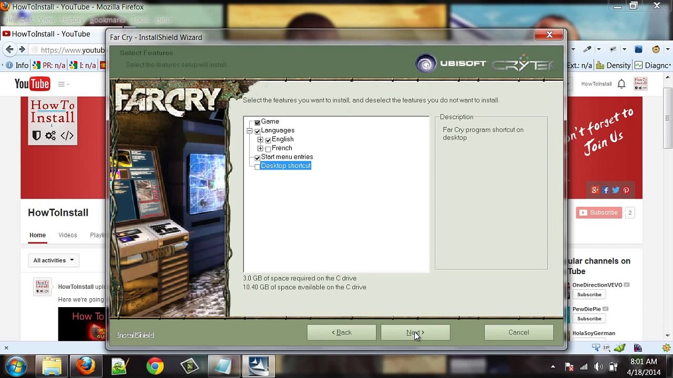Uncheck the English language checkbox
The height and width of the screenshot is (378, 673).
[268, 140]
